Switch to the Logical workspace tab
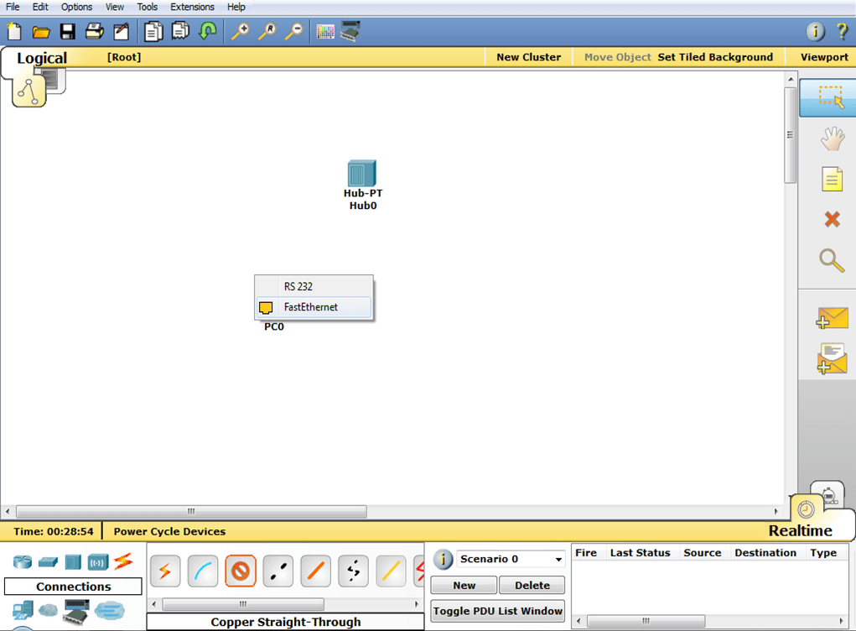 (42, 58)
